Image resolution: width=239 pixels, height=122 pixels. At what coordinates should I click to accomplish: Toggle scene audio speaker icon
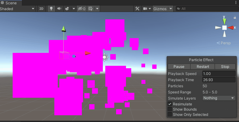pos(59,9)
